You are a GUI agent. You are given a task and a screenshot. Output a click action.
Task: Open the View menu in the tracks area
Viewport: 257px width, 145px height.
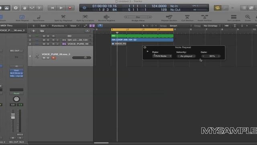pyautogui.click(x=75, y=26)
